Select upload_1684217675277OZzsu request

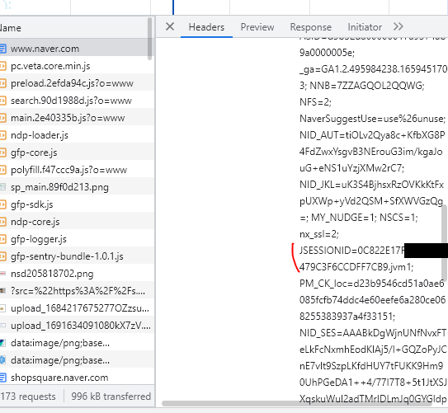click(78, 308)
